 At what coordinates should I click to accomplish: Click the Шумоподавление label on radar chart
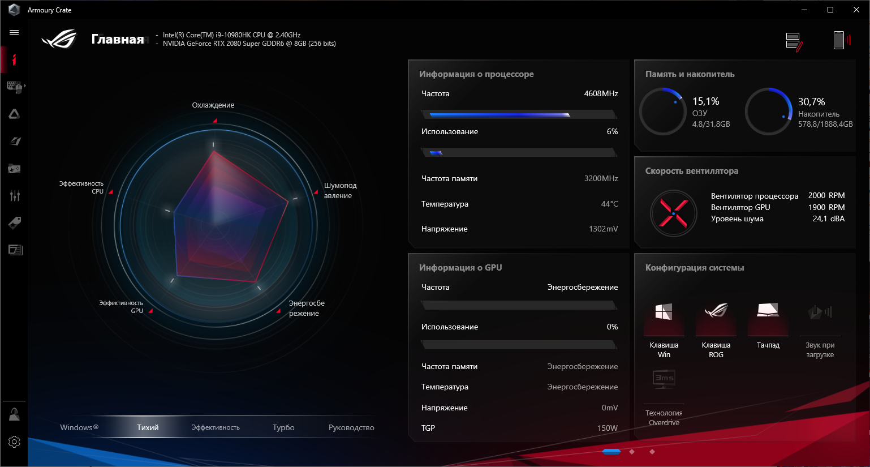pos(340,190)
